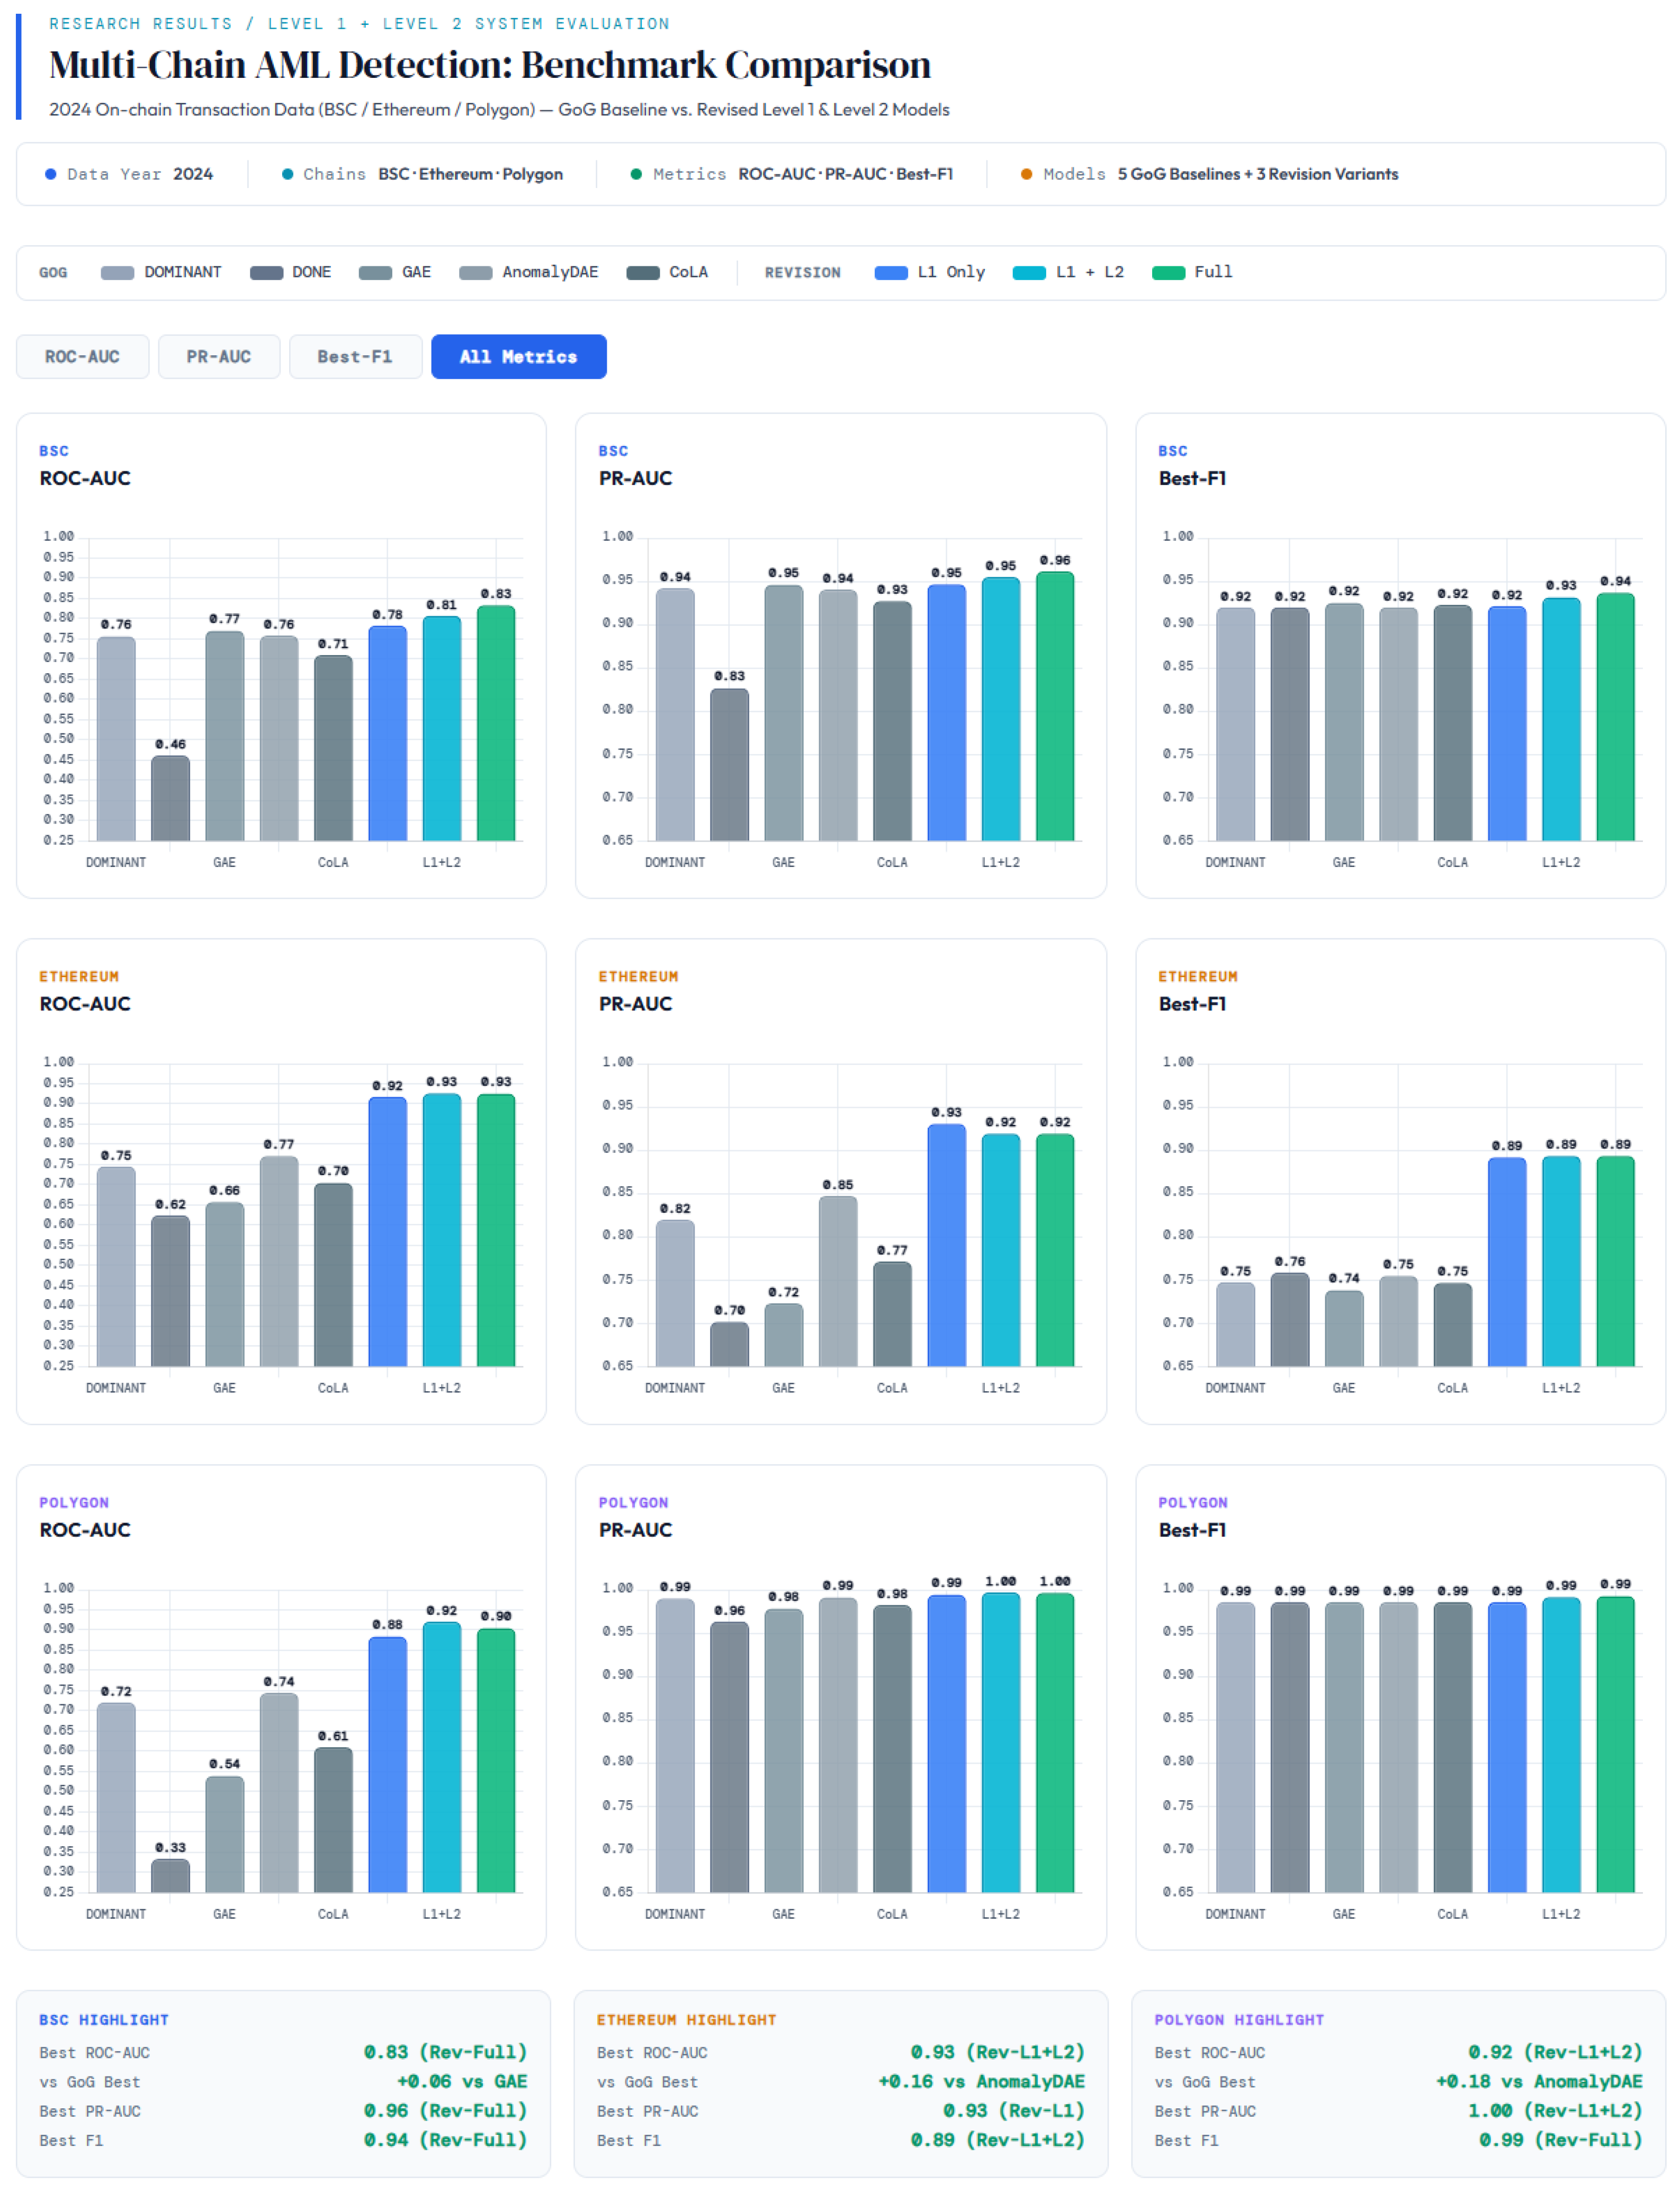
Task: Click the Full green legend swatch
Action: [x=1168, y=273]
